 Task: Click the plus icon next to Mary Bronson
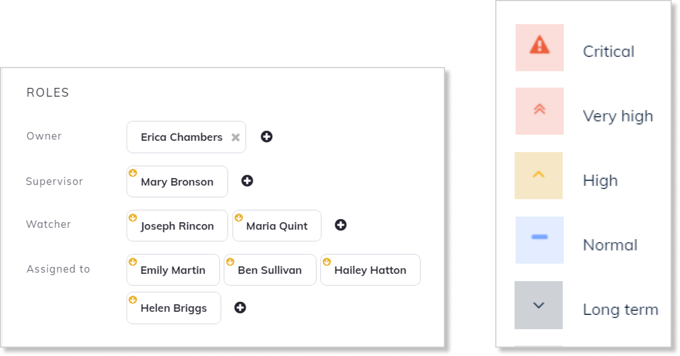coord(247,181)
